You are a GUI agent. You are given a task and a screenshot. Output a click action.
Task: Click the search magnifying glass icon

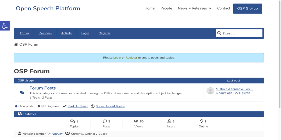click(x=219, y=33)
